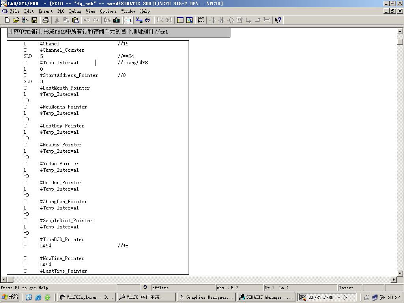Image resolution: width=404 pixels, height=303 pixels.
Task: Expand the Insert menu
Action: point(45,11)
